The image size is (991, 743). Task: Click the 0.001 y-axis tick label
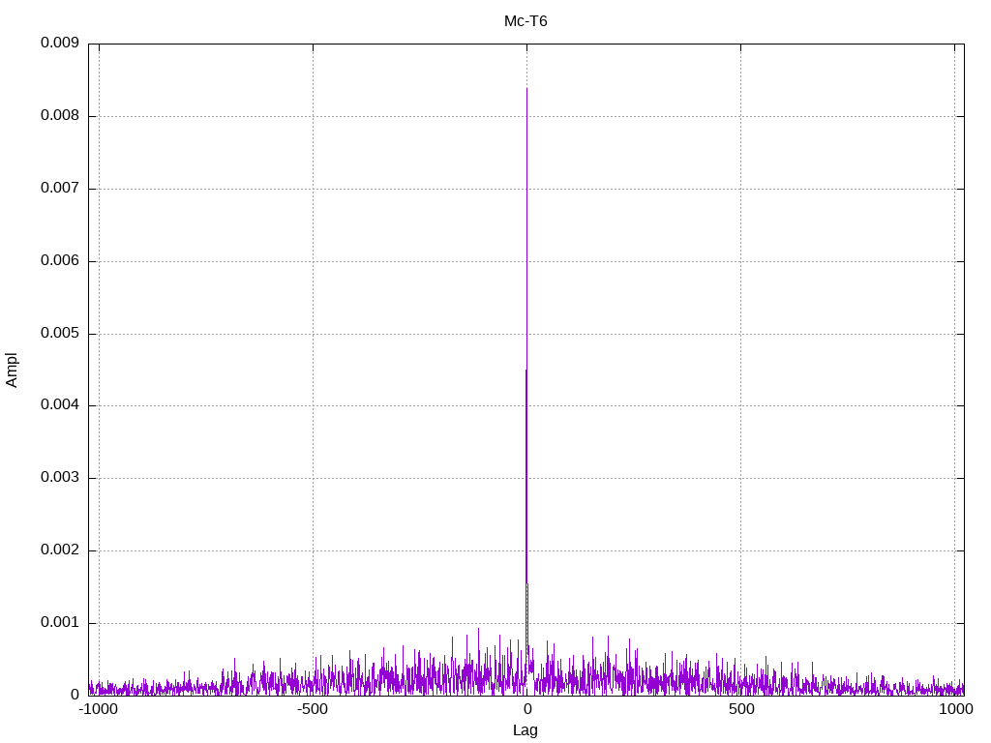coord(59,623)
